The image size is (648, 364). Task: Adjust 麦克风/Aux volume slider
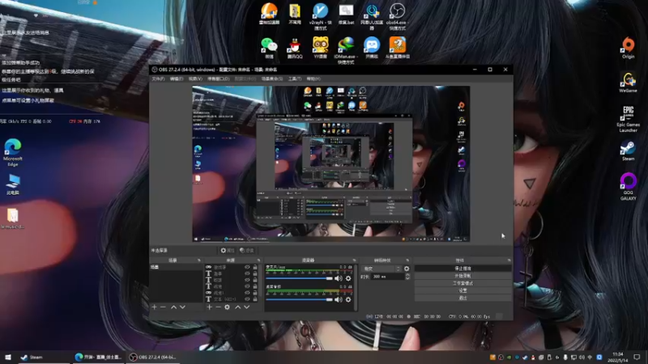pyautogui.click(x=299, y=278)
